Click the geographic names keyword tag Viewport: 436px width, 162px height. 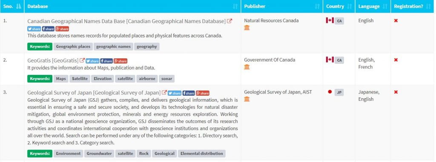pos(113,46)
